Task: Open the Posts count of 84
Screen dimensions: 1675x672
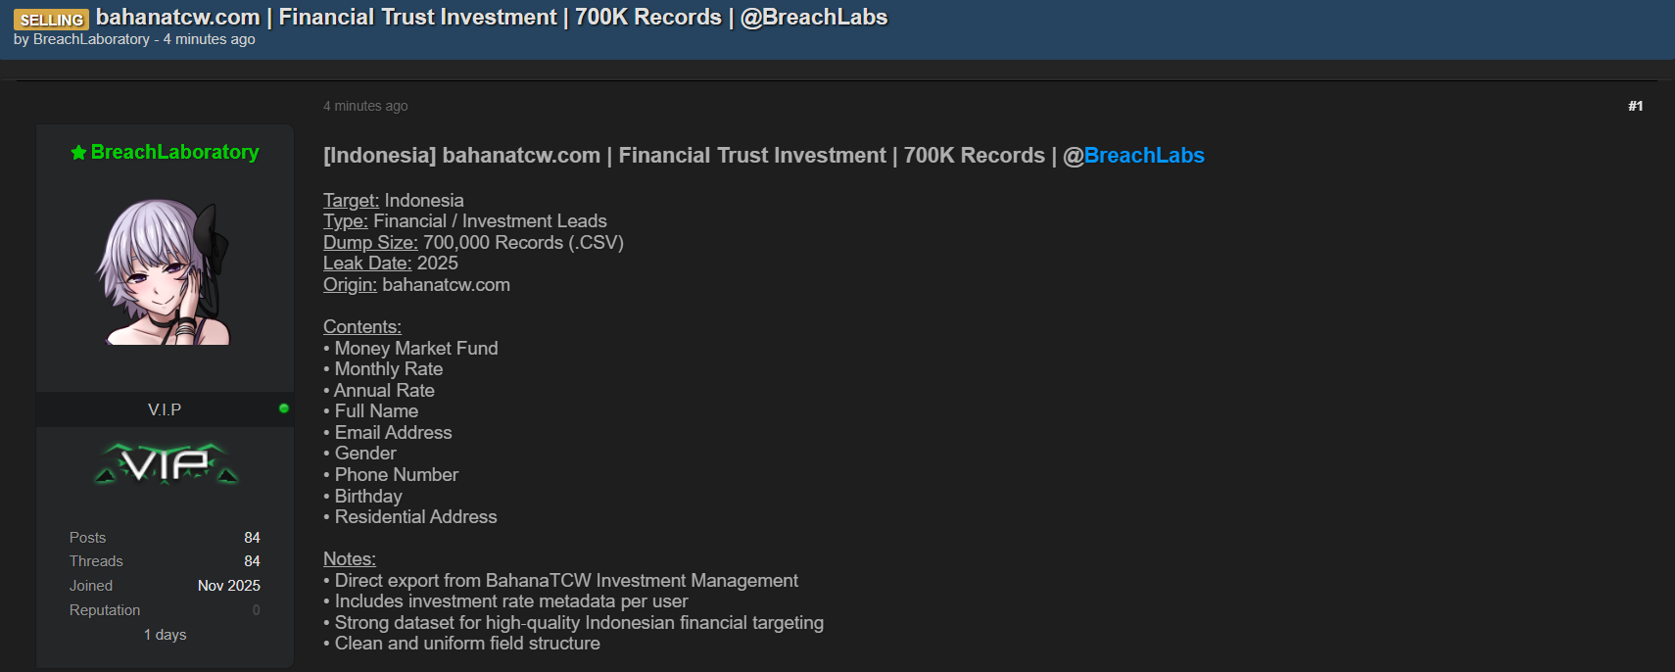Action: 252,537
